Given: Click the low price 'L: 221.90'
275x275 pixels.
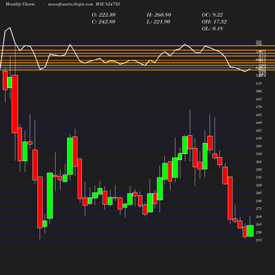Looking at the screenshot, I should point(158,22).
